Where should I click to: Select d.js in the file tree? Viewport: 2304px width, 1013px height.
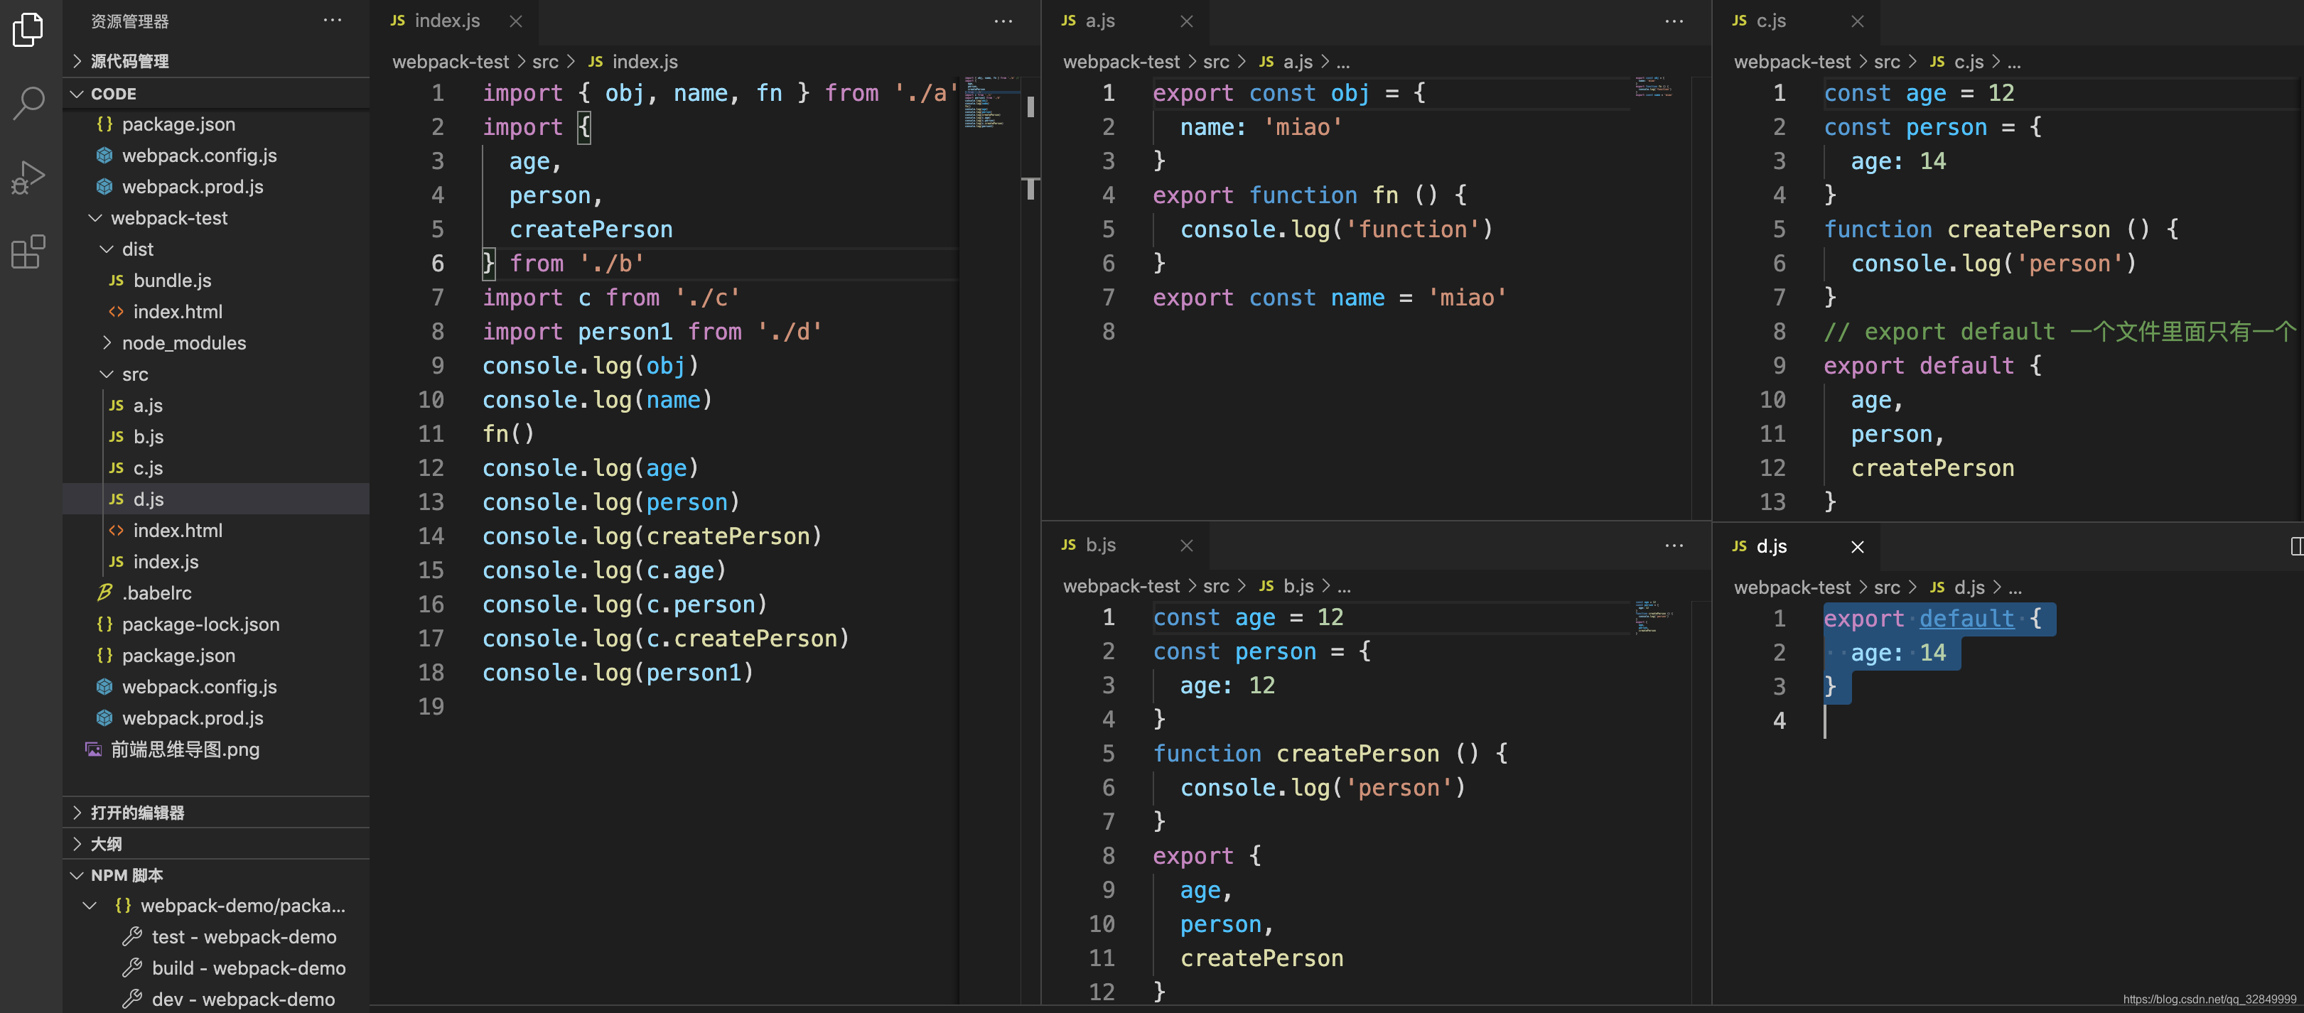point(215,499)
